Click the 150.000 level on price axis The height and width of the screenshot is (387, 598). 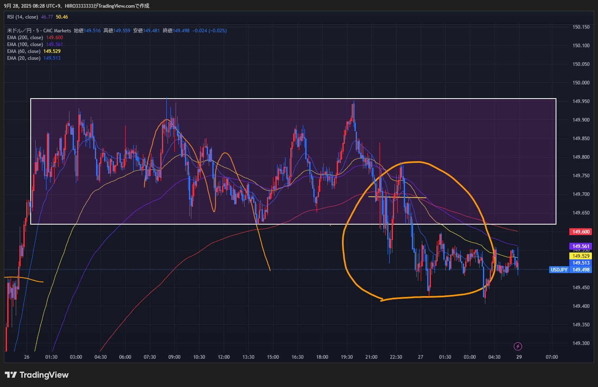581,83
